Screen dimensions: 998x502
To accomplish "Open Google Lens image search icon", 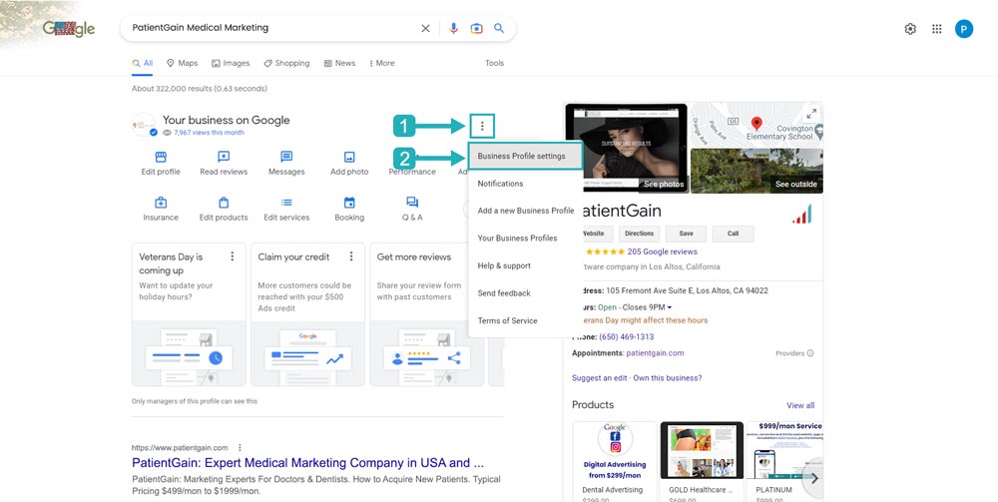I will [476, 28].
